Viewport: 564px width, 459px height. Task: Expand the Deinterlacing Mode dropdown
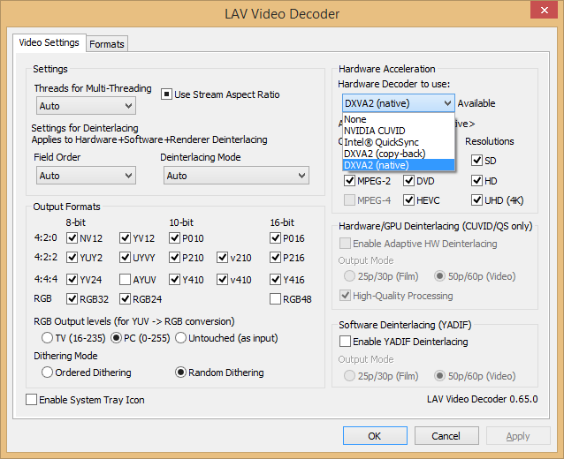coord(236,176)
